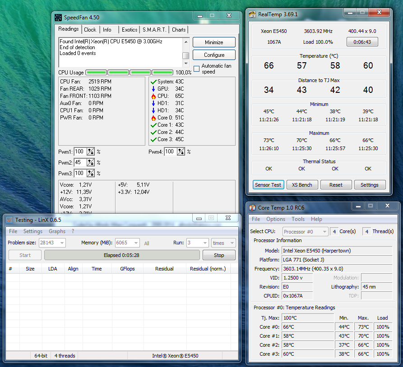Enable the Automatic fan speed checkbox
This screenshot has width=403, height=367.
click(197, 69)
